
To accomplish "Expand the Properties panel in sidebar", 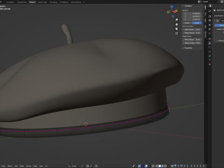I will coord(183,48).
